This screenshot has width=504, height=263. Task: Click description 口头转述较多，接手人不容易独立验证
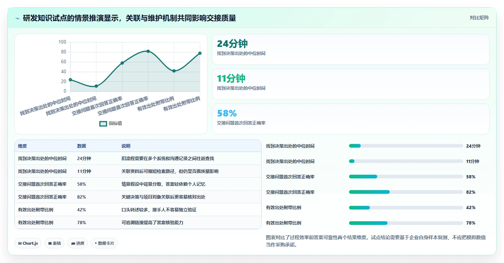click(x=159, y=210)
